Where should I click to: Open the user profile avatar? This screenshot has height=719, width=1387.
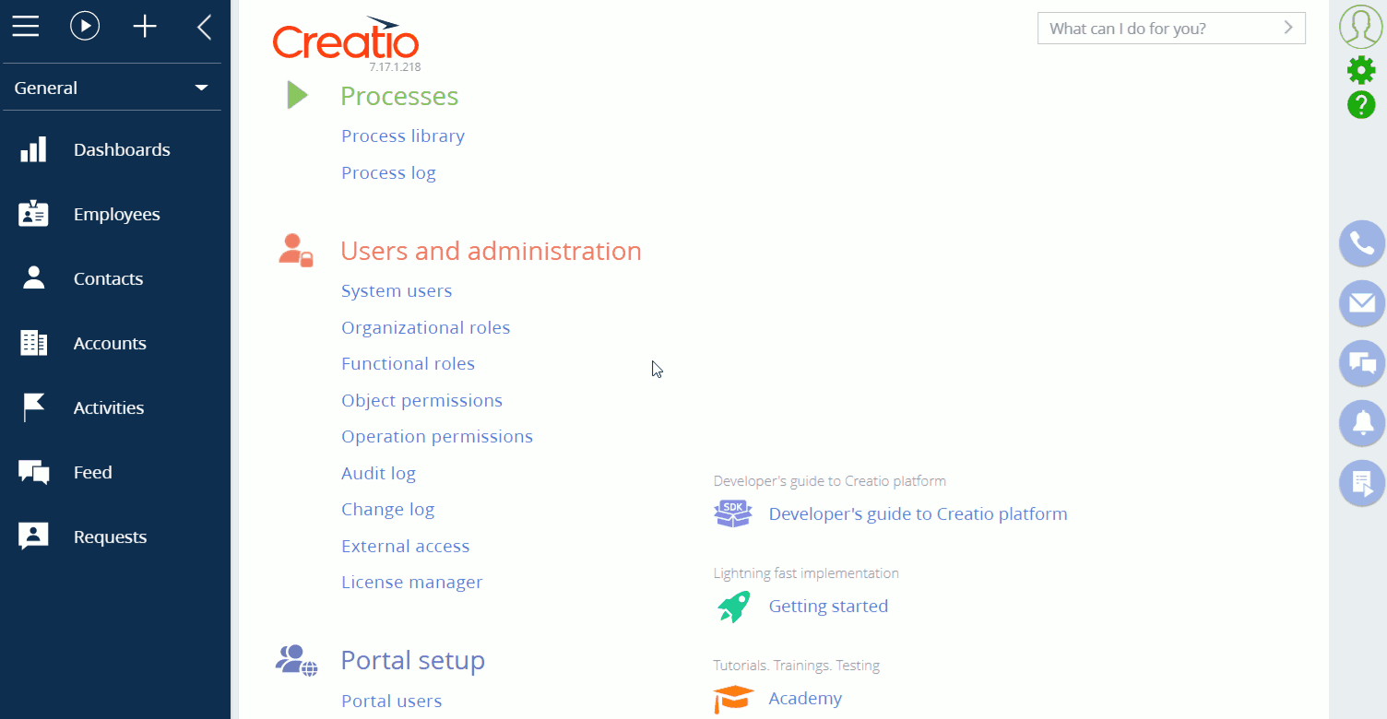pos(1361,27)
